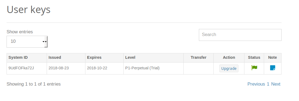
Task: Select page 1 in pagination
Action: tap(268, 84)
